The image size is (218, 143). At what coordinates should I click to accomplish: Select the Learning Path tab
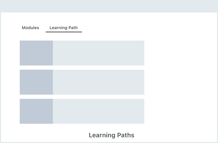pyautogui.click(x=64, y=28)
